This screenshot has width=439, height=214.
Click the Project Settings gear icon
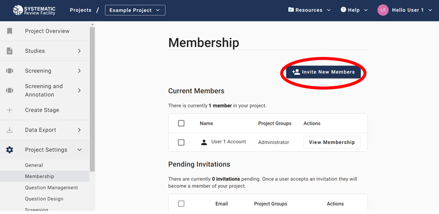point(10,150)
